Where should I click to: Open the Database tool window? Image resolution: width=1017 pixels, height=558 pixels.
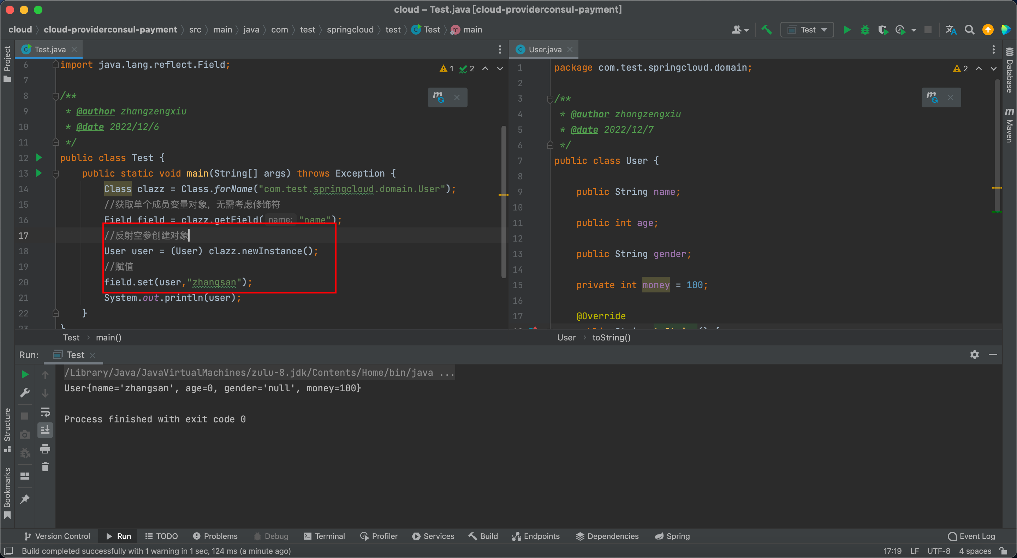tap(1010, 70)
